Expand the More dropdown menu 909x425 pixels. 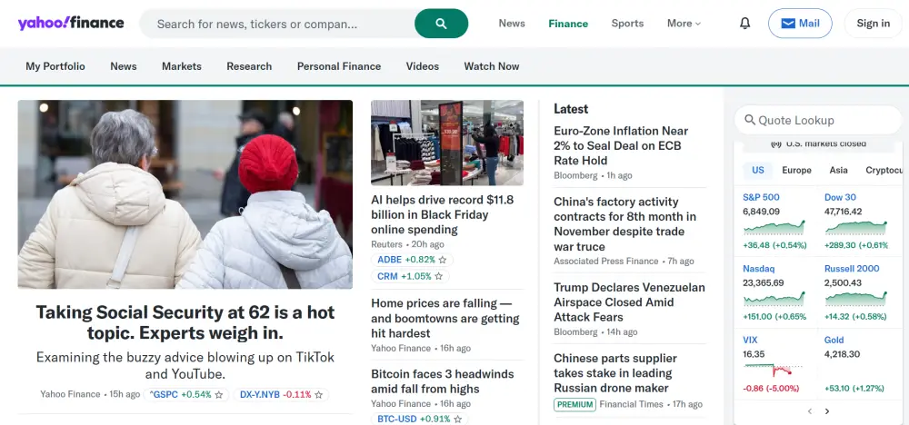point(684,24)
